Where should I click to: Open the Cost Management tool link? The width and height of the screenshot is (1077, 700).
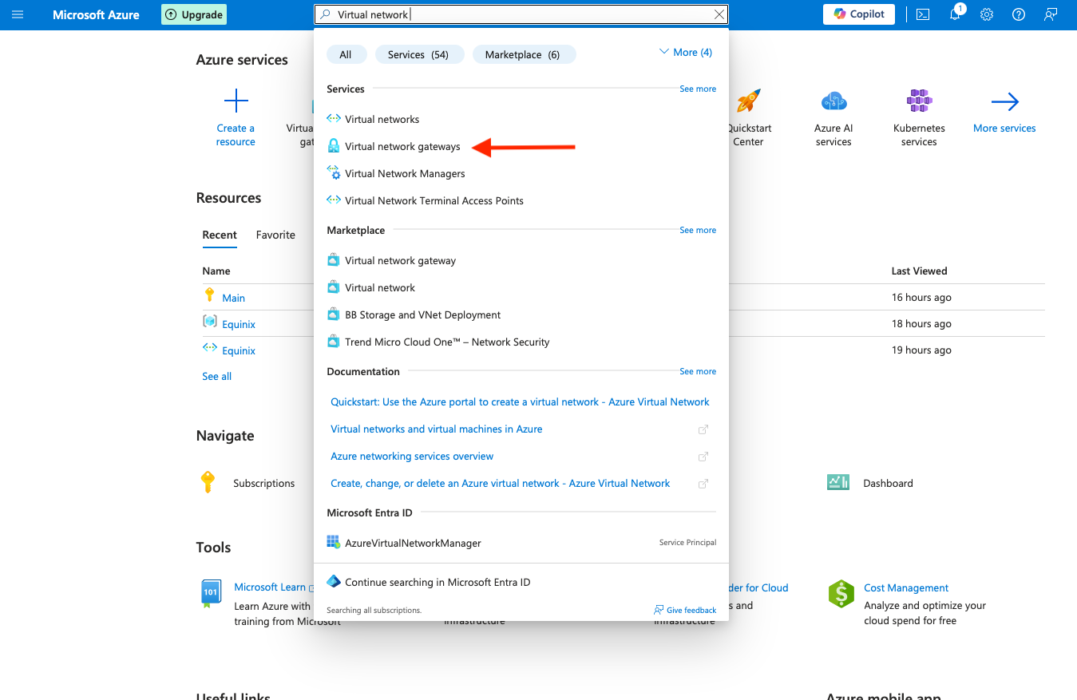click(906, 587)
